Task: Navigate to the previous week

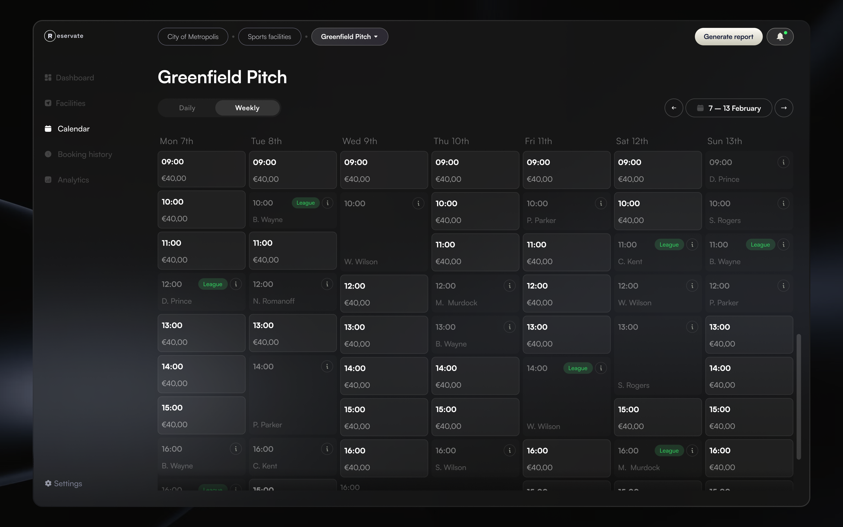Action: [674, 108]
